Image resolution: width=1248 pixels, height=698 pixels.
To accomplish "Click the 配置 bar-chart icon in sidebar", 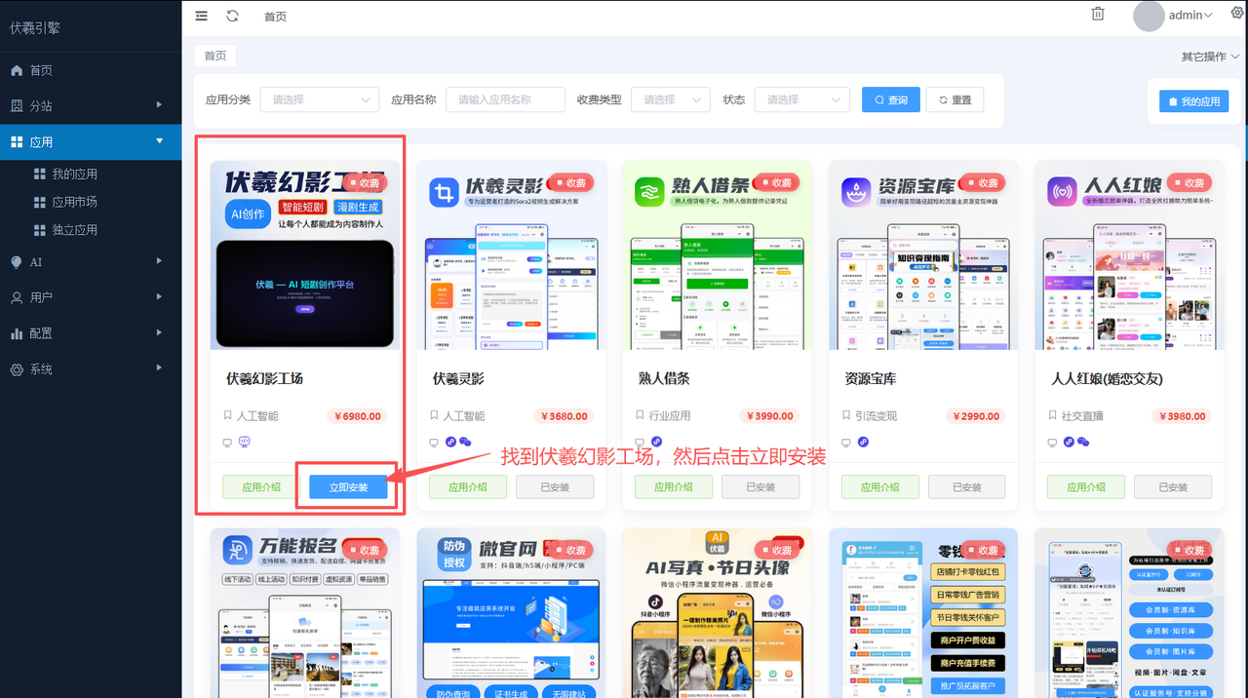I will click(17, 333).
